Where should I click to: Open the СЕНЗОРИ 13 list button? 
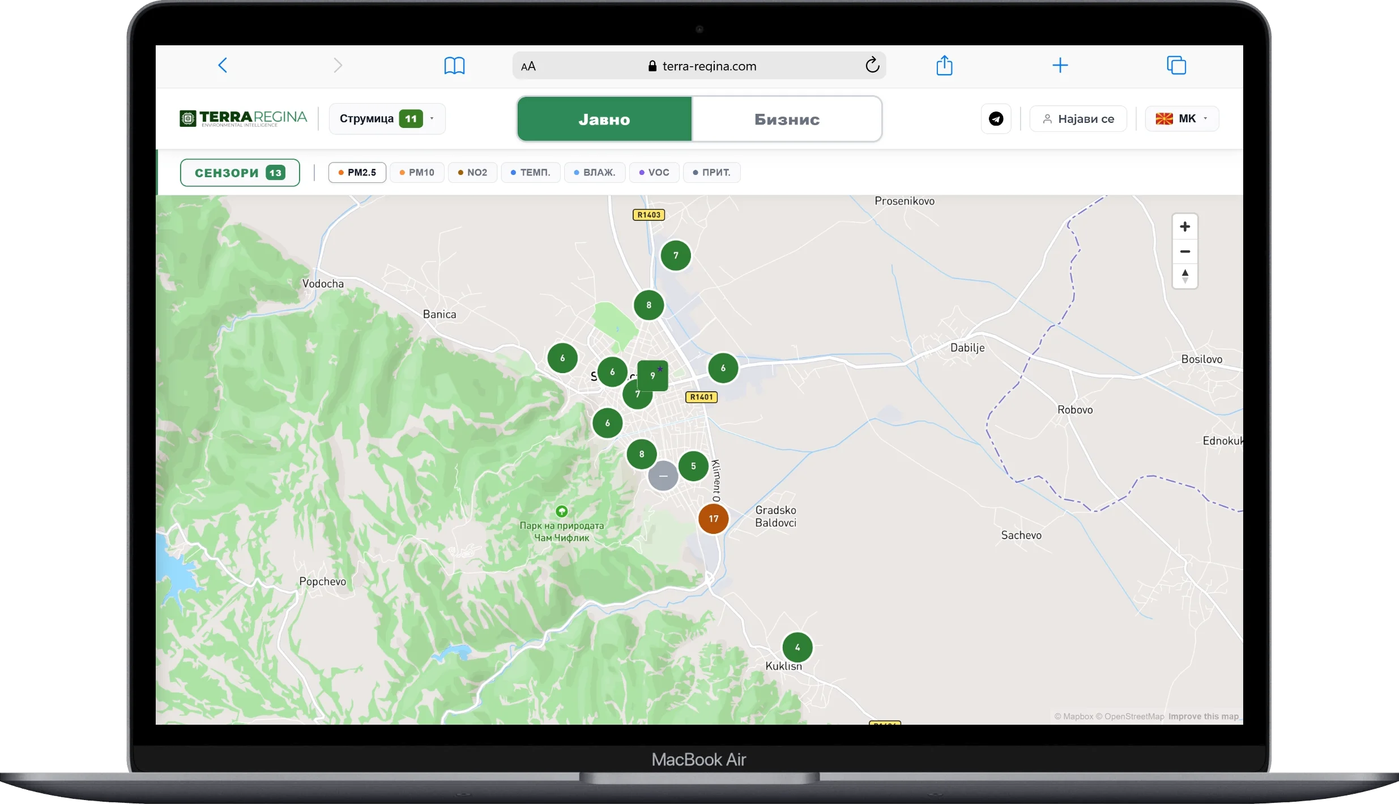tap(240, 173)
